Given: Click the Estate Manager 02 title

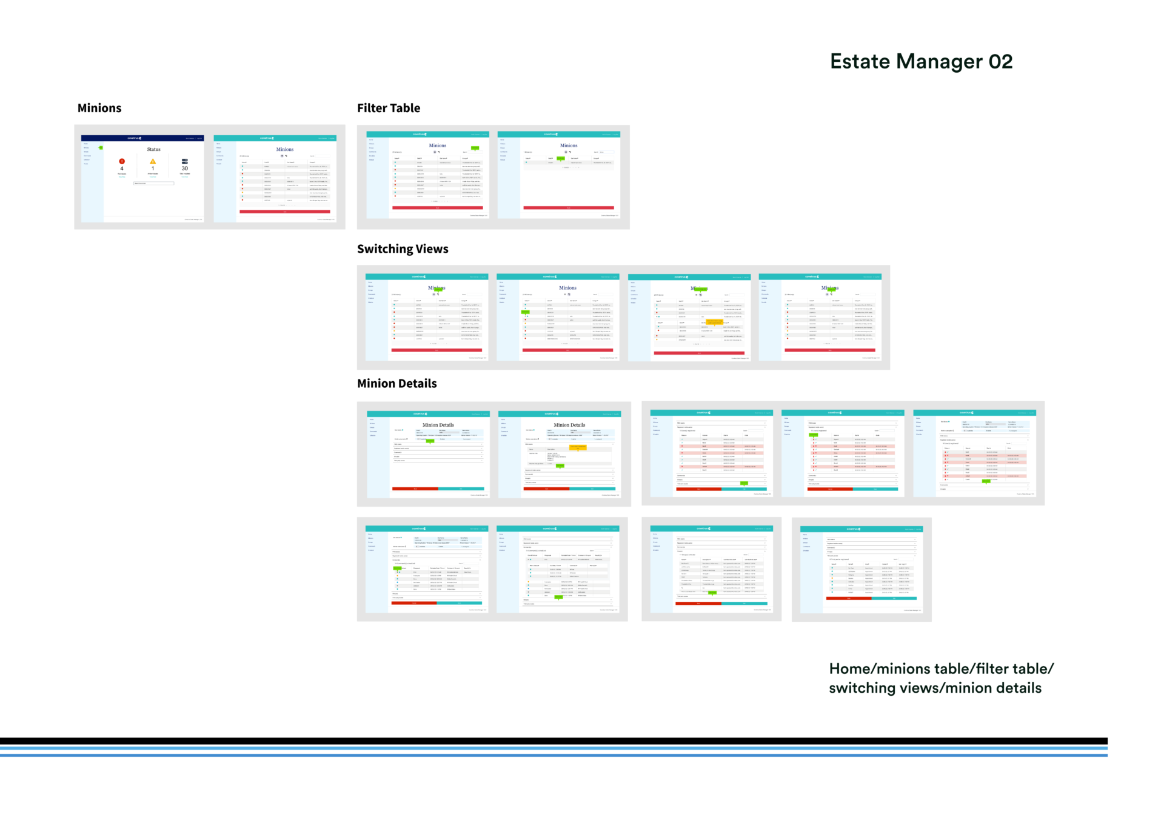Looking at the screenshot, I should [x=921, y=61].
